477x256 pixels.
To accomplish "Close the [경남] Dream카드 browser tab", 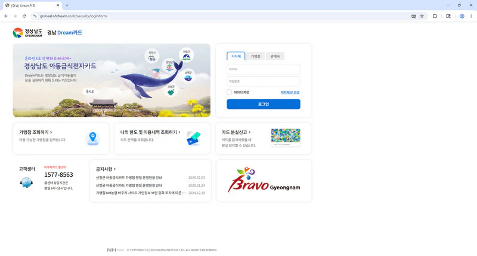I will pos(58,5).
